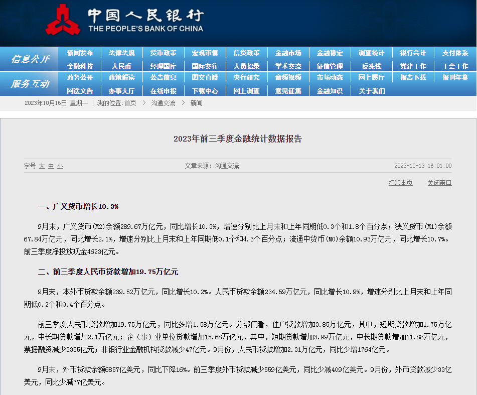Screen dimensions: 477x395
Task: Select 货币政策 in the navigation
Action: pyautogui.click(x=164, y=53)
